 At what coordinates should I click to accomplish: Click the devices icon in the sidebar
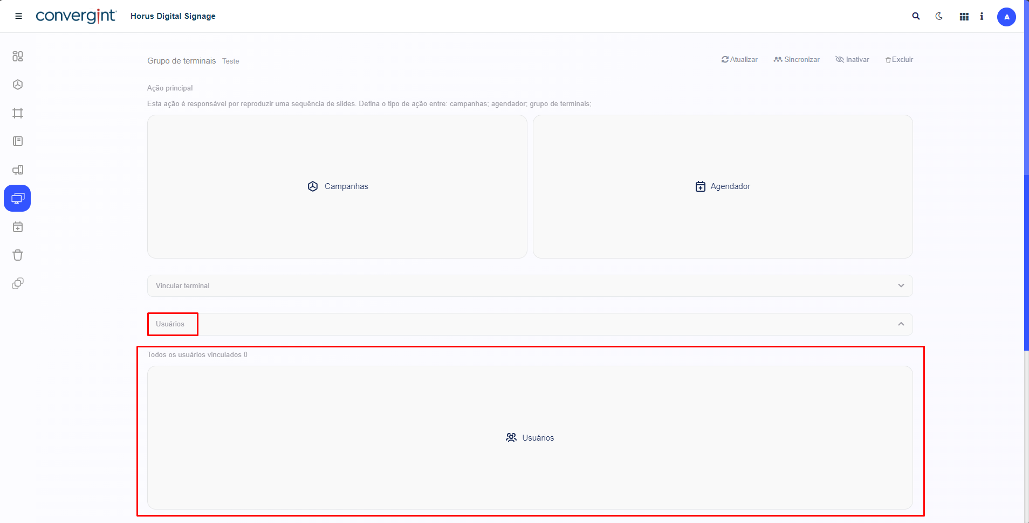18,170
